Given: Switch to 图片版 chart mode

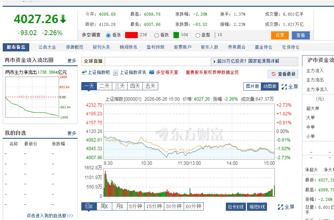Looking at the screenshot, I should [252, 87].
